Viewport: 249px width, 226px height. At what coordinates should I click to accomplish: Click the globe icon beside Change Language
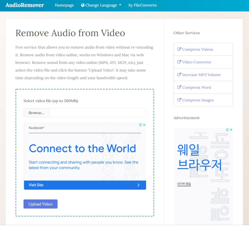coord(83,5)
